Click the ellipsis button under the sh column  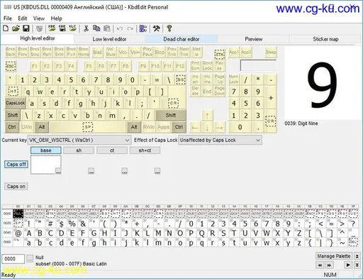91,171
